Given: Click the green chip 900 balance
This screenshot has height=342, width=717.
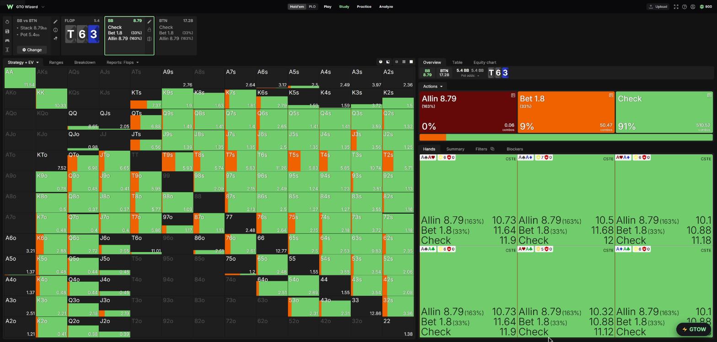Looking at the screenshot, I should pyautogui.click(x=706, y=7).
